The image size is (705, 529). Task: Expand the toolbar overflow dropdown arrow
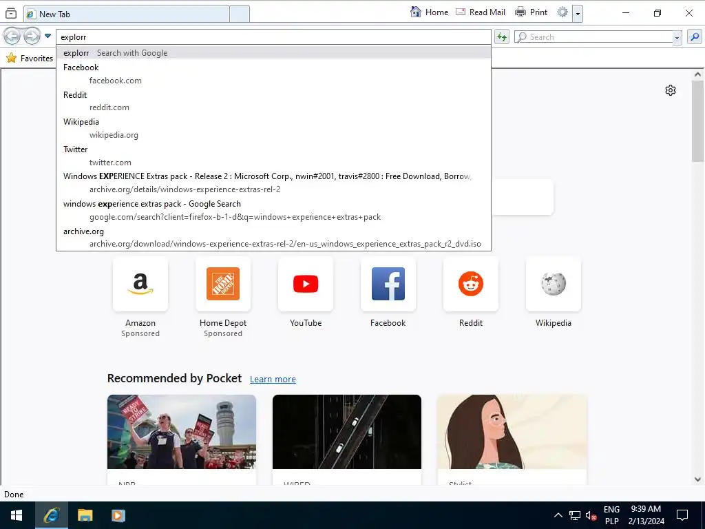(x=578, y=14)
